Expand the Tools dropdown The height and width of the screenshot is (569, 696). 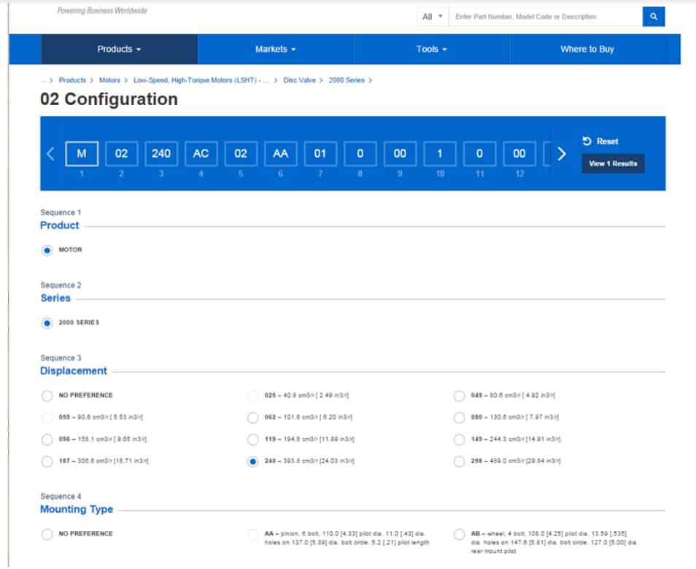pyautogui.click(x=430, y=49)
